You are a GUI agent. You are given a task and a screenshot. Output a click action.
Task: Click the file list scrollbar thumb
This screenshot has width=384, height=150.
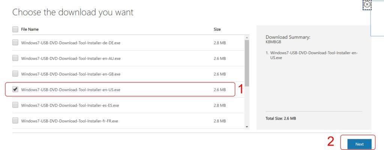[247, 62]
